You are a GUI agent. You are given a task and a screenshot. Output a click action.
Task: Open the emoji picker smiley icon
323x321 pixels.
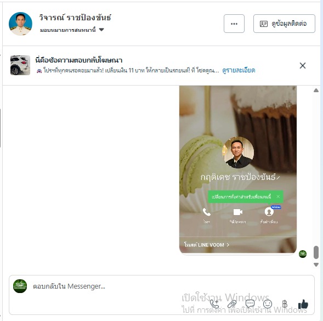(268, 304)
